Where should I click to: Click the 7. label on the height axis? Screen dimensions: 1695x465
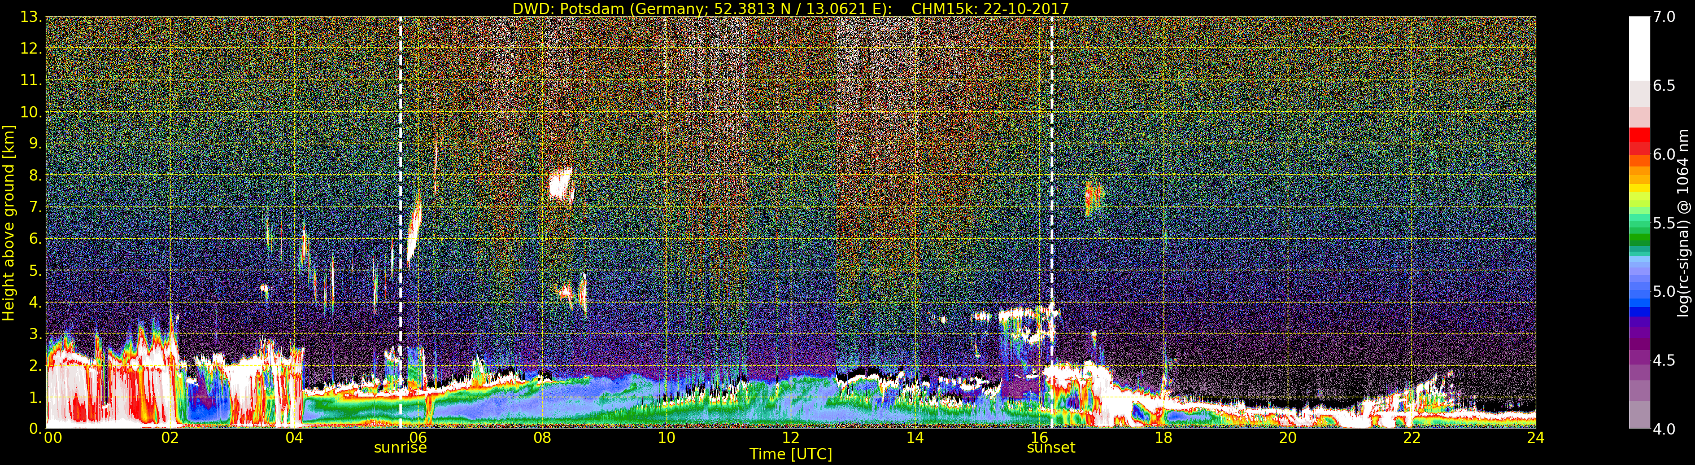[36, 207]
